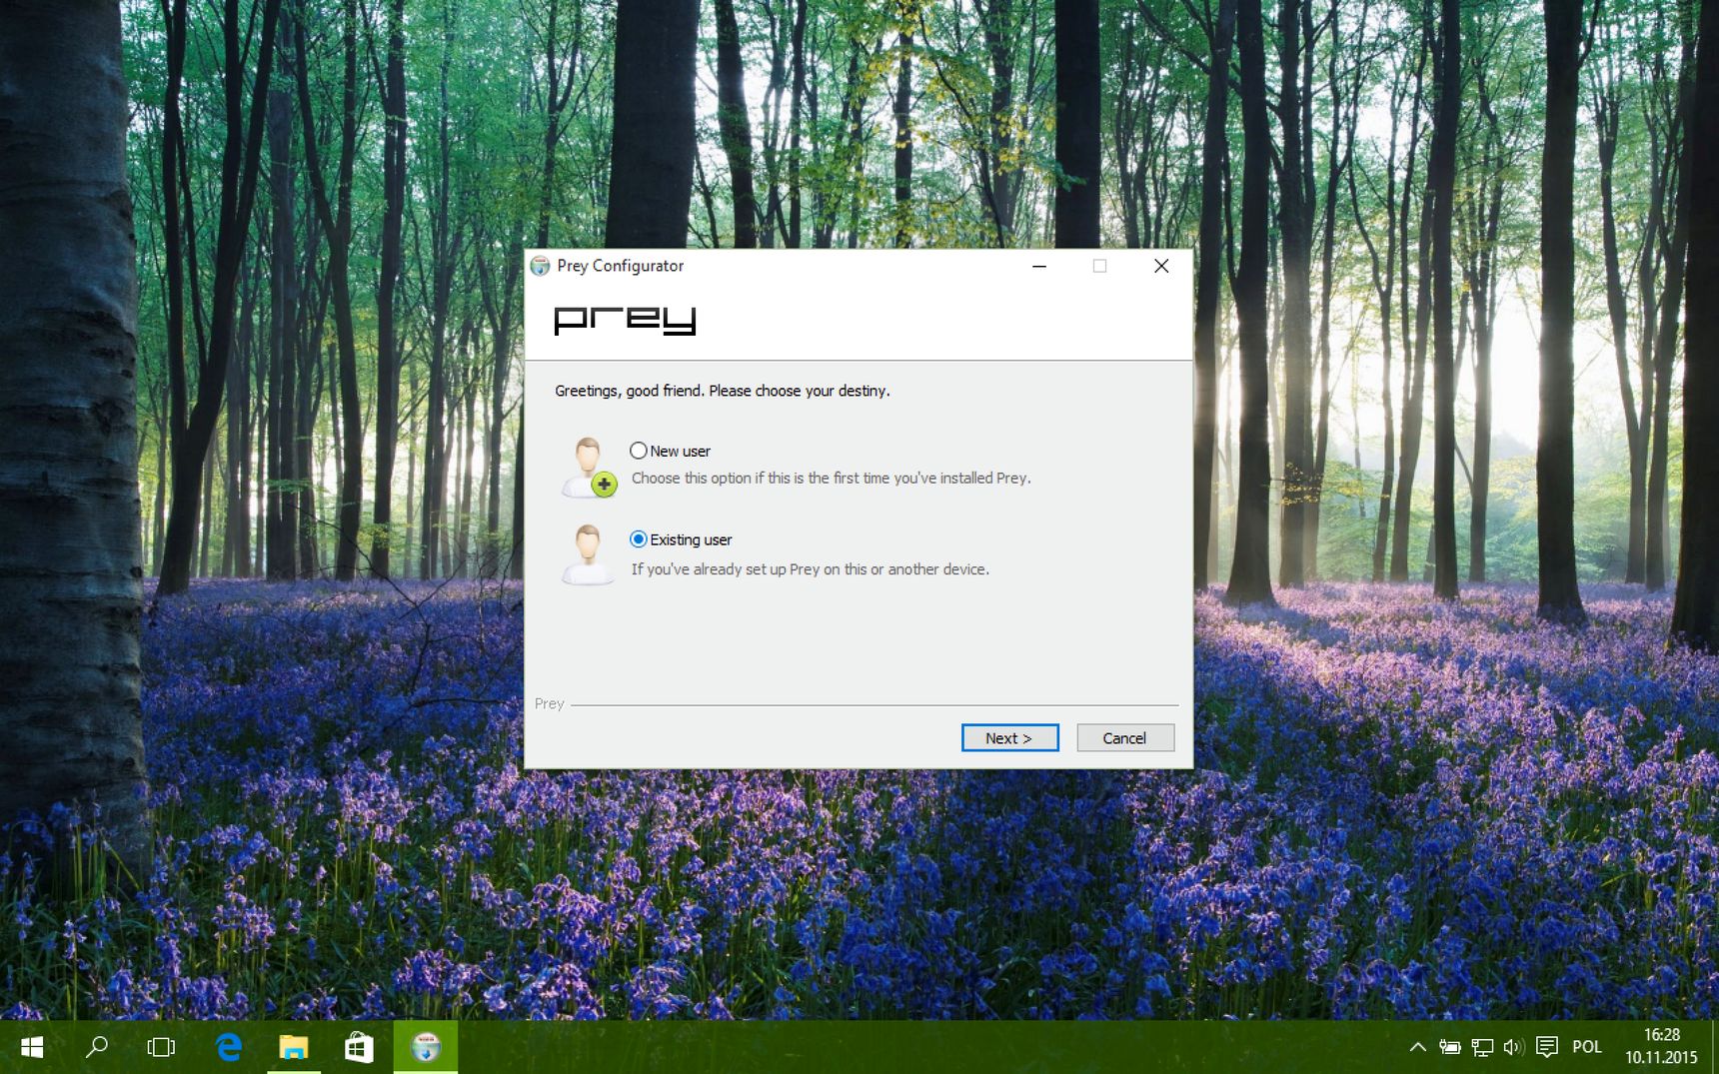The width and height of the screenshot is (1719, 1074).
Task: Click the 'Prey' label at dialog bottom
Action: [x=550, y=703]
